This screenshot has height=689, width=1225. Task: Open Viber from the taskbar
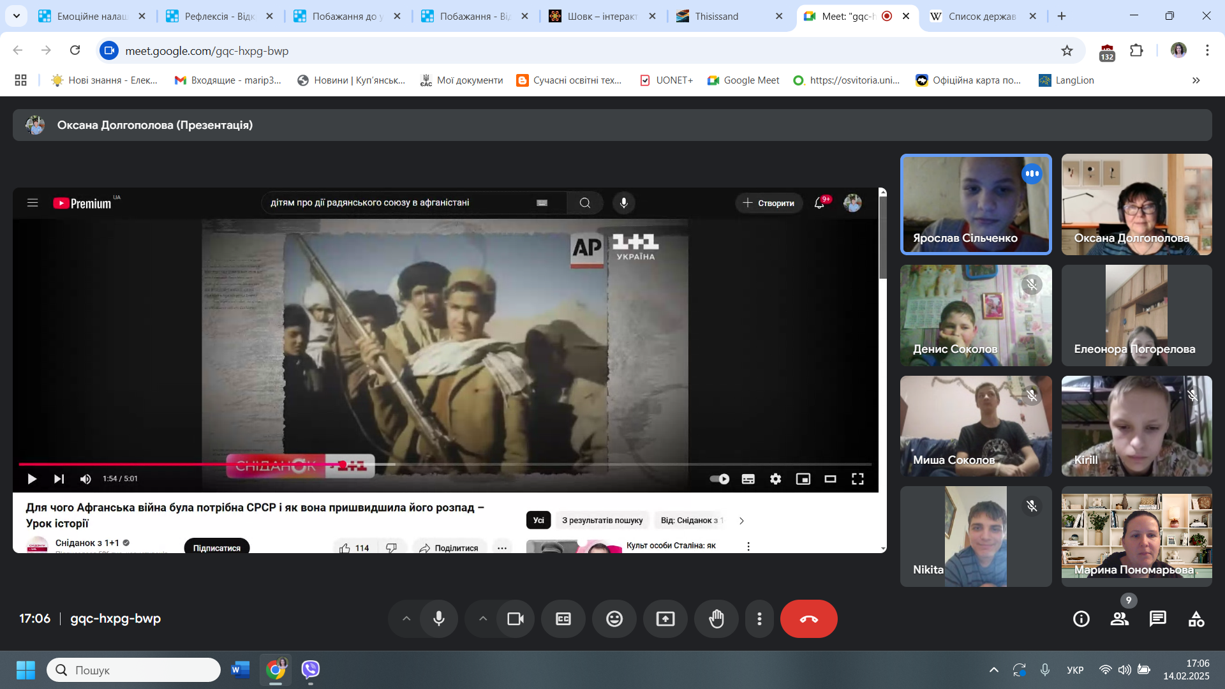click(x=311, y=670)
